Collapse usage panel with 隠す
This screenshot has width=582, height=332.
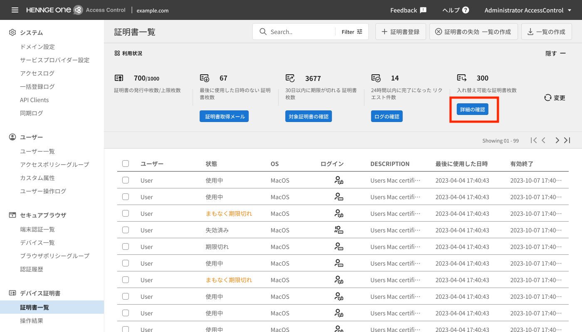pyautogui.click(x=556, y=54)
